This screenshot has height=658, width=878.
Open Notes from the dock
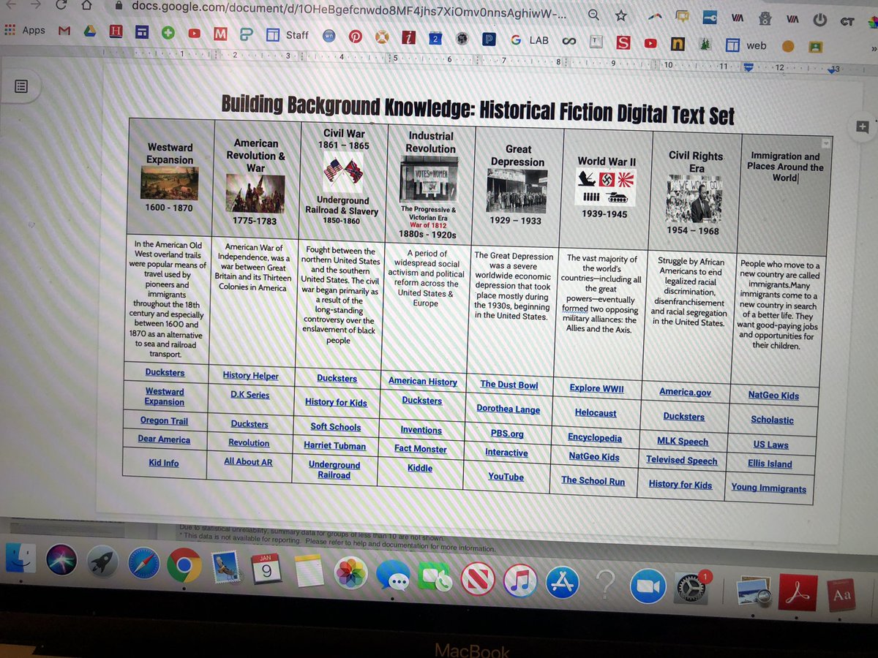coord(309,571)
